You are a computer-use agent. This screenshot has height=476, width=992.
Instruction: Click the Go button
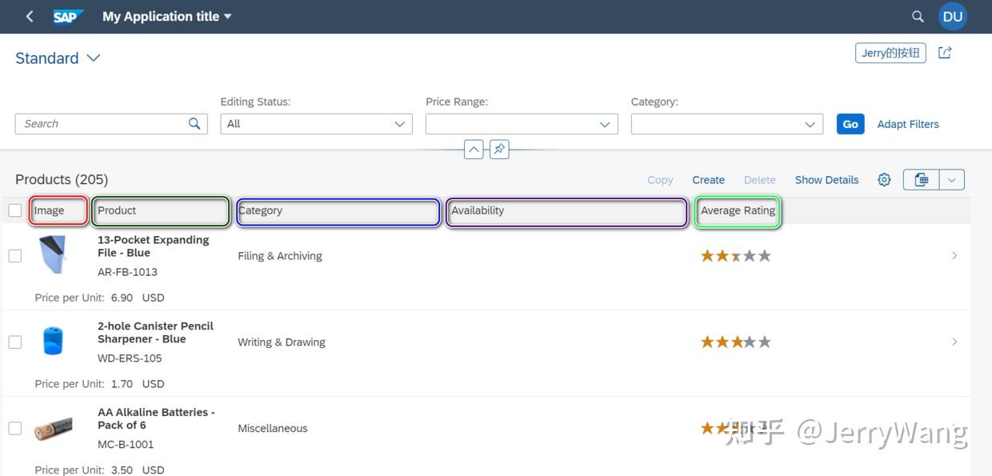click(850, 124)
